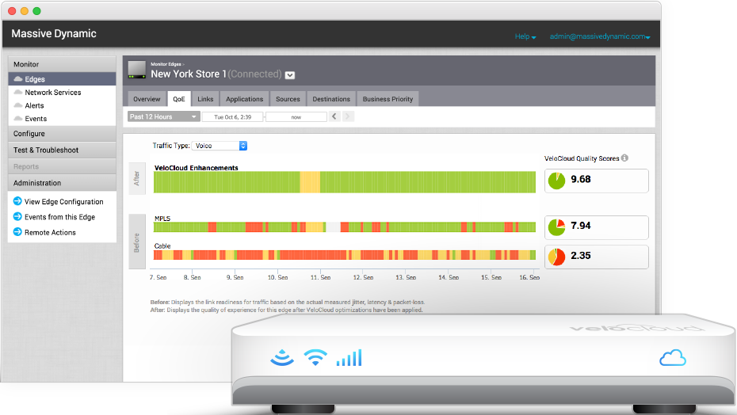Viewport: 737px width, 415px height.
Task: Click the 2.35 Cable score pie chart
Action: pyautogui.click(x=556, y=257)
